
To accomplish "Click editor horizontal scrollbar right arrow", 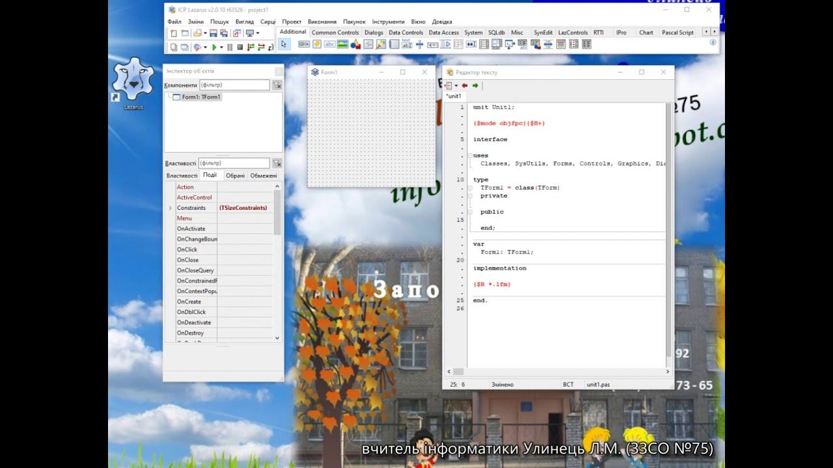I will pyautogui.click(x=668, y=372).
